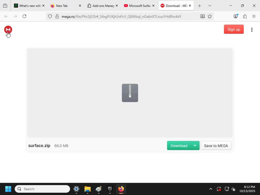Close the What's new with tab

pyautogui.click(x=43, y=6)
